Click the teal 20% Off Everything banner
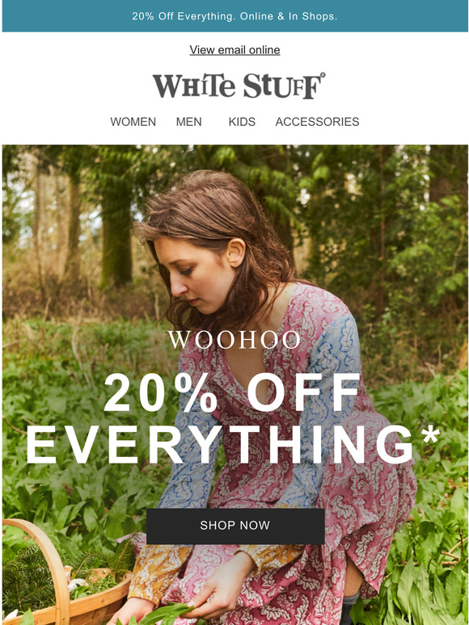This screenshot has height=625, width=469. point(234,16)
